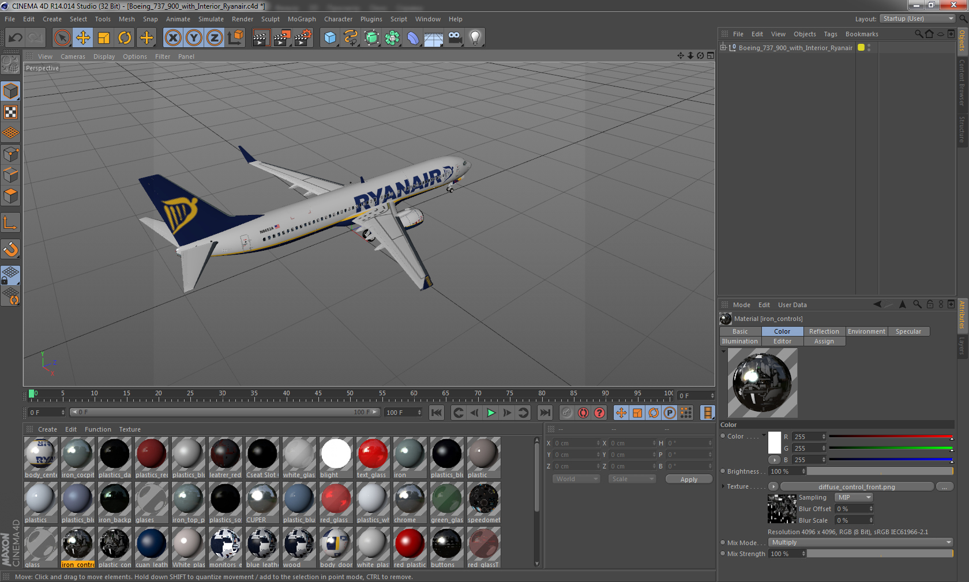The height and width of the screenshot is (582, 969).
Task: Open the Illumination tab
Action: (x=740, y=341)
